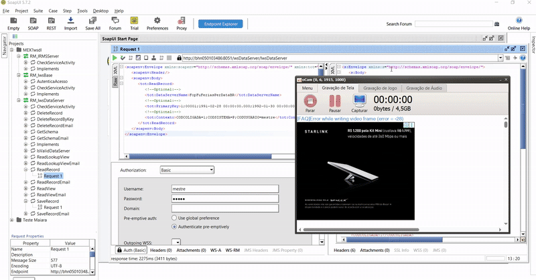Screen dimensions: 536x280
Task: Click the Starlink ad thumbnail in oCam
Action: pos(356,171)
